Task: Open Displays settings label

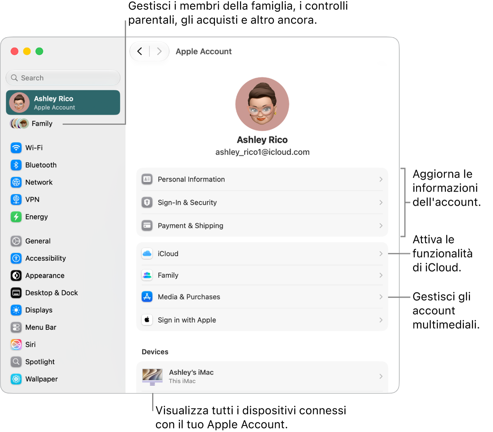Action: [x=39, y=310]
